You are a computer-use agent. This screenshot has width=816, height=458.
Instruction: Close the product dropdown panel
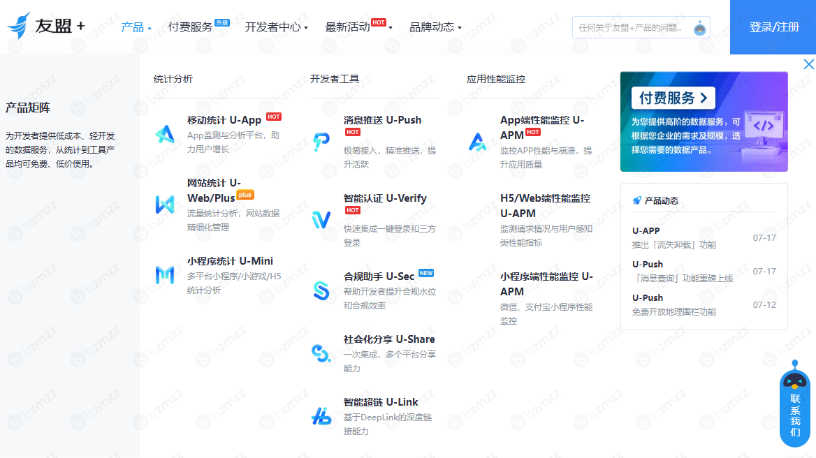coord(809,64)
